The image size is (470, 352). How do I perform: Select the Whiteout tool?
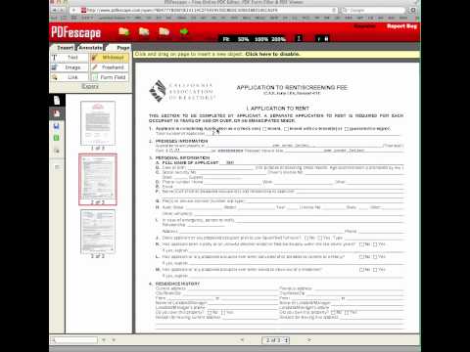[x=110, y=58]
